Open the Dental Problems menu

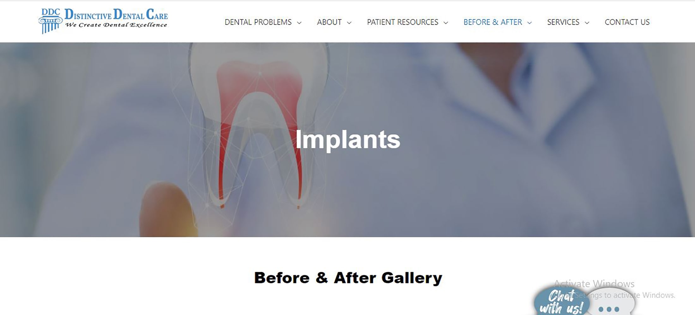258,22
